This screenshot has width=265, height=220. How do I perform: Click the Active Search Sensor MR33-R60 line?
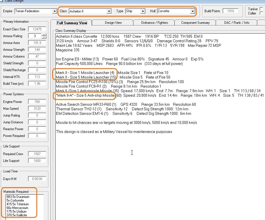tap(126, 105)
